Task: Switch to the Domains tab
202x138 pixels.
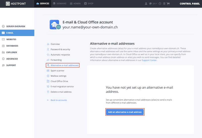Action: pos(60,4)
